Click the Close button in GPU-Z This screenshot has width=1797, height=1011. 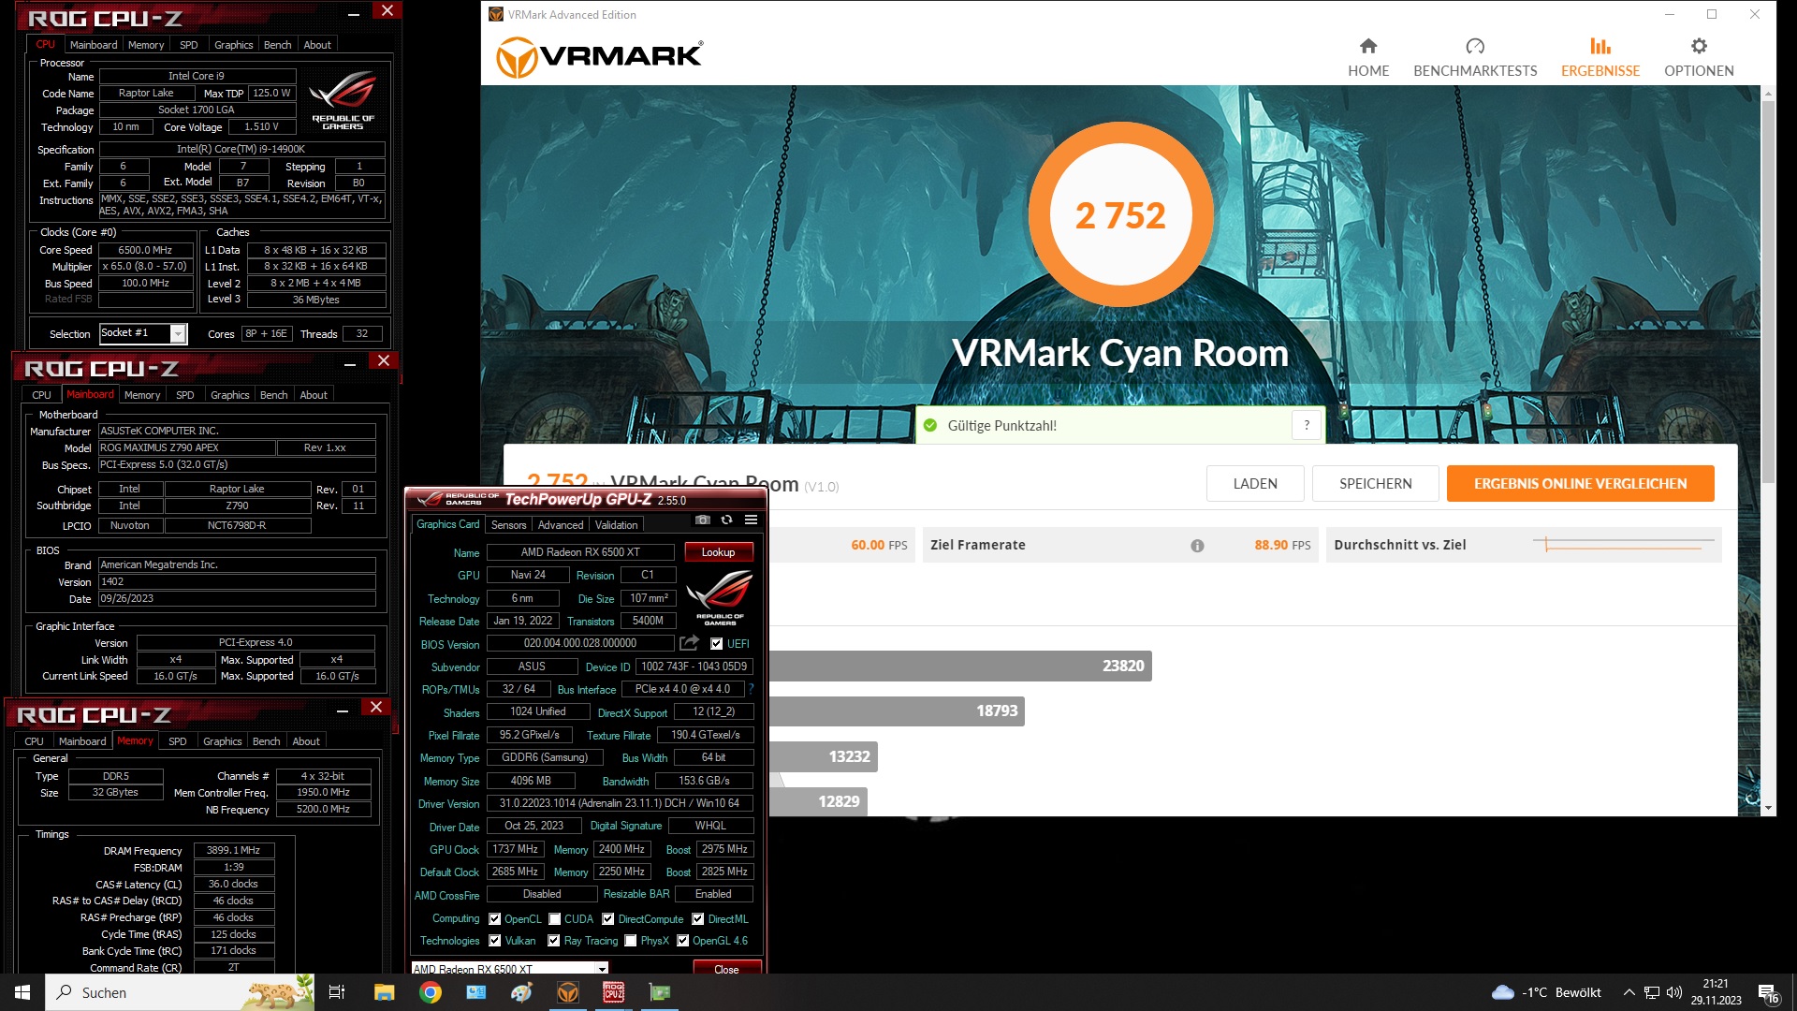point(726,969)
